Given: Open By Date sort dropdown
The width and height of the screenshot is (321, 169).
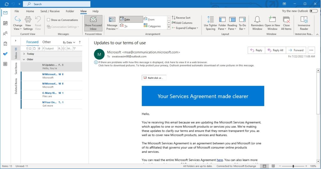Looking at the screenshot, I should coord(69,43).
